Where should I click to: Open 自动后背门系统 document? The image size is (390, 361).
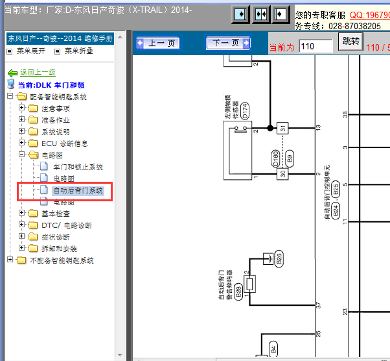pyautogui.click(x=78, y=190)
